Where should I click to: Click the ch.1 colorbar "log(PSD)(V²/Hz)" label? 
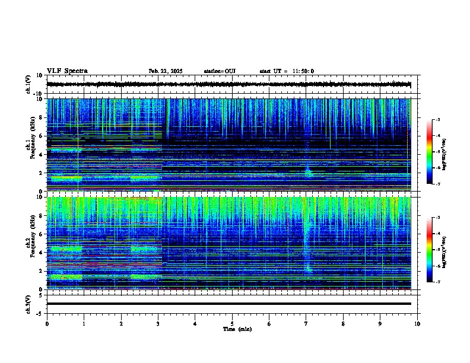click(x=444, y=154)
